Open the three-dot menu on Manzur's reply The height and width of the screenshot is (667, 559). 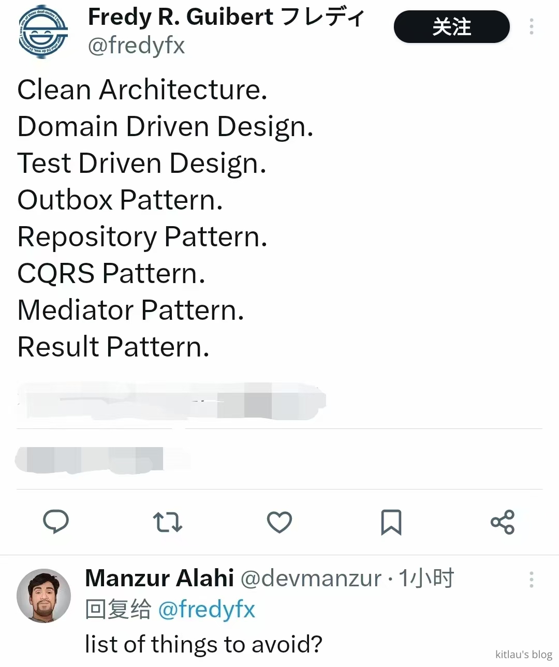[x=531, y=580]
